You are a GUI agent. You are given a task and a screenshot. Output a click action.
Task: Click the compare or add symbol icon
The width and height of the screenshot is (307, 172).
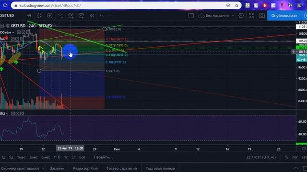click(x=50, y=15)
